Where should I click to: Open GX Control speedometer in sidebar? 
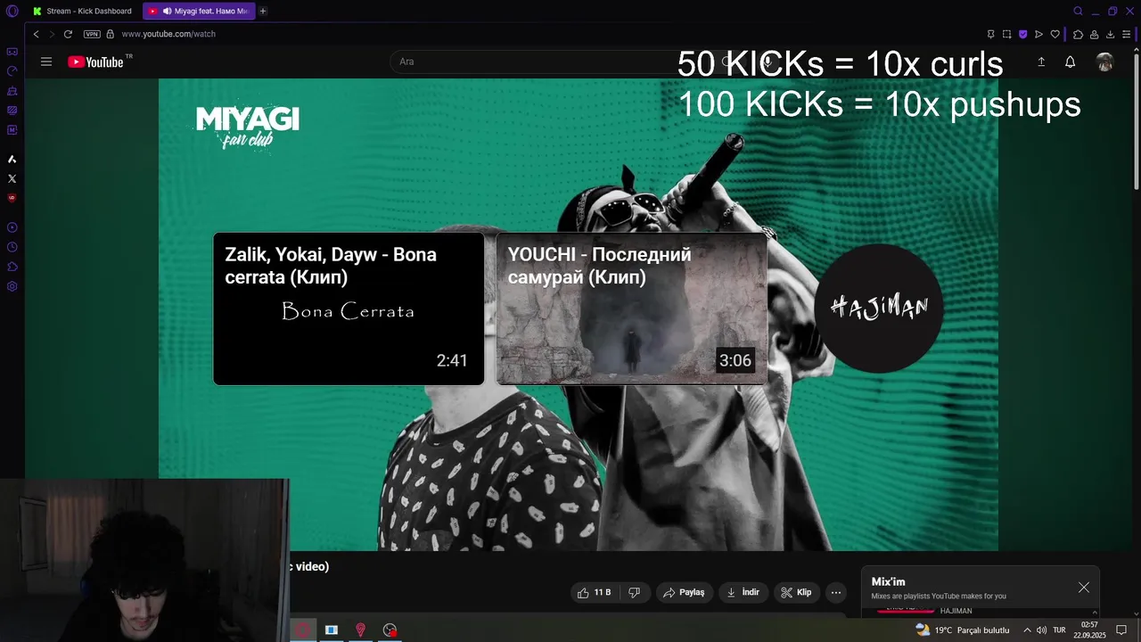click(12, 71)
